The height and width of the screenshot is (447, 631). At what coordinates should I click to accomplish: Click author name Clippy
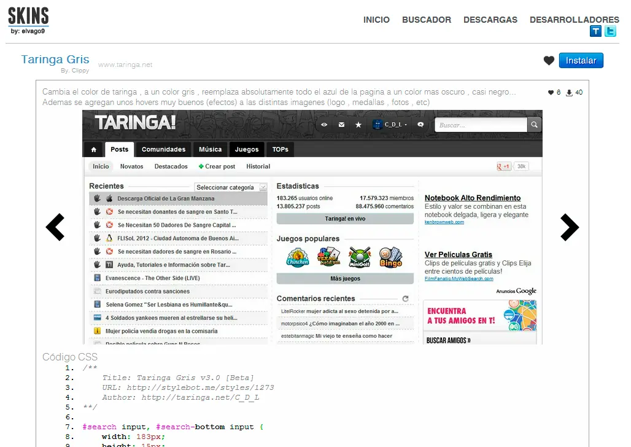click(x=80, y=71)
